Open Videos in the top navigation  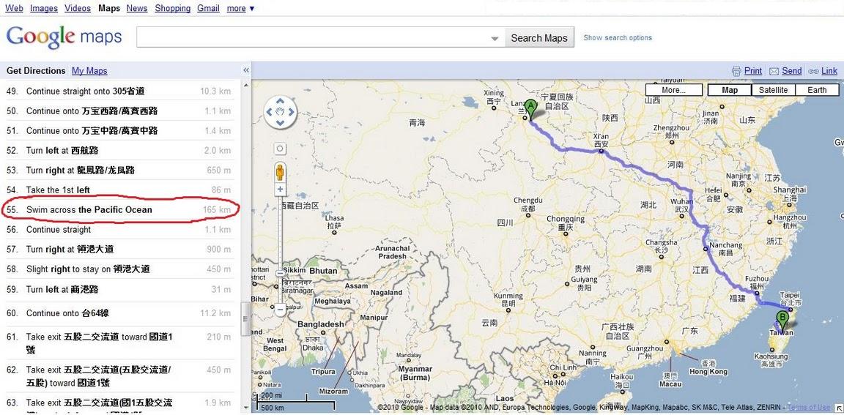click(78, 8)
